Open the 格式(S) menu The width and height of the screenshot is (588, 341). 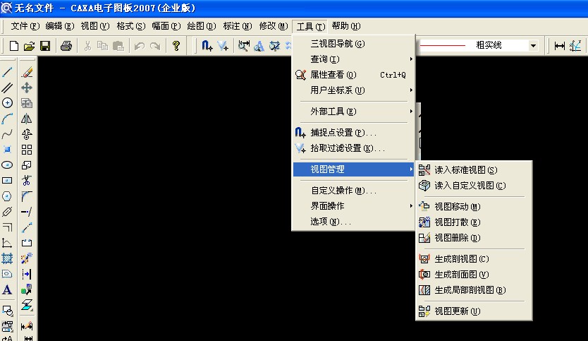130,26
